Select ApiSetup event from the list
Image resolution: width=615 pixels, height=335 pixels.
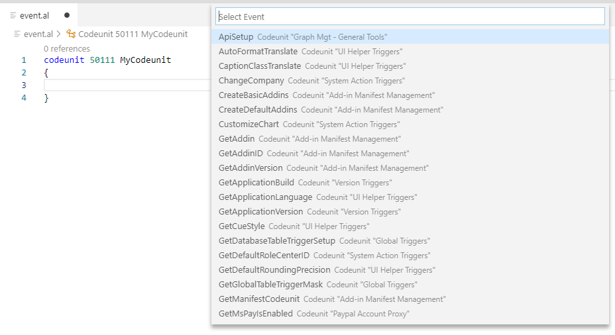tap(410, 37)
